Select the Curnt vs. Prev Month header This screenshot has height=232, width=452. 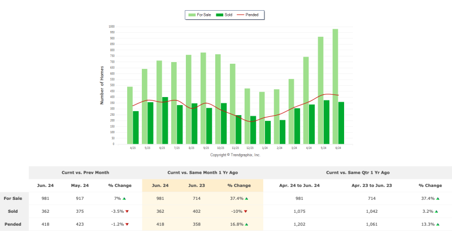coord(85,172)
